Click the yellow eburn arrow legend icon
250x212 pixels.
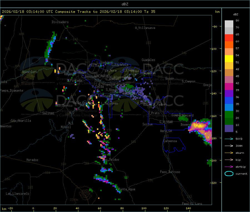click(229, 153)
